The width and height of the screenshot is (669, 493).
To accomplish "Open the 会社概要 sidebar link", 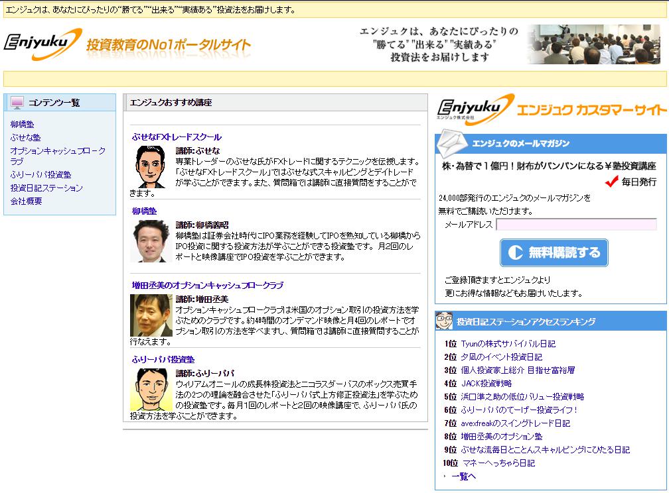I will point(26,201).
